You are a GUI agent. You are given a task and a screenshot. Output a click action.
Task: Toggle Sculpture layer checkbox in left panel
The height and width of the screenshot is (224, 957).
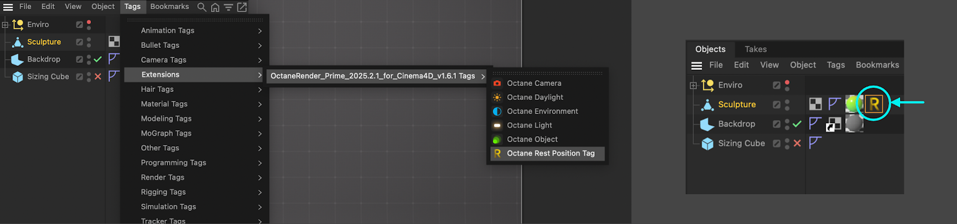[x=79, y=42]
